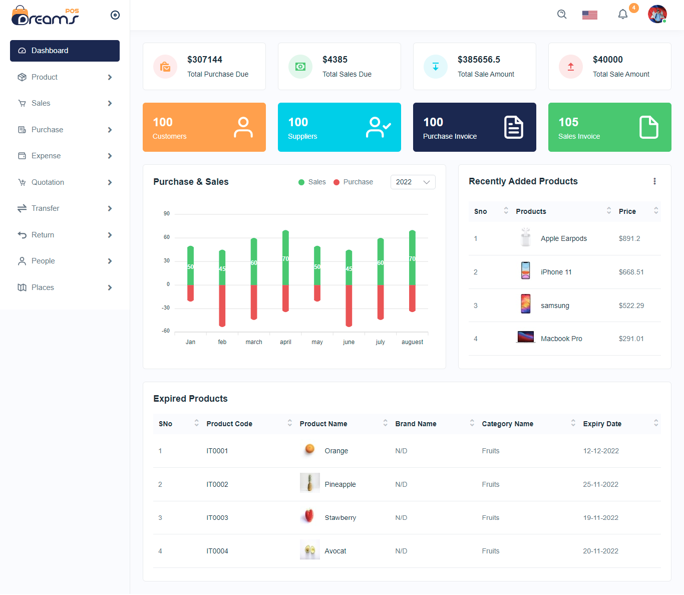The image size is (684, 595).
Task: Open the Apple Earpods product link
Action: coord(563,238)
